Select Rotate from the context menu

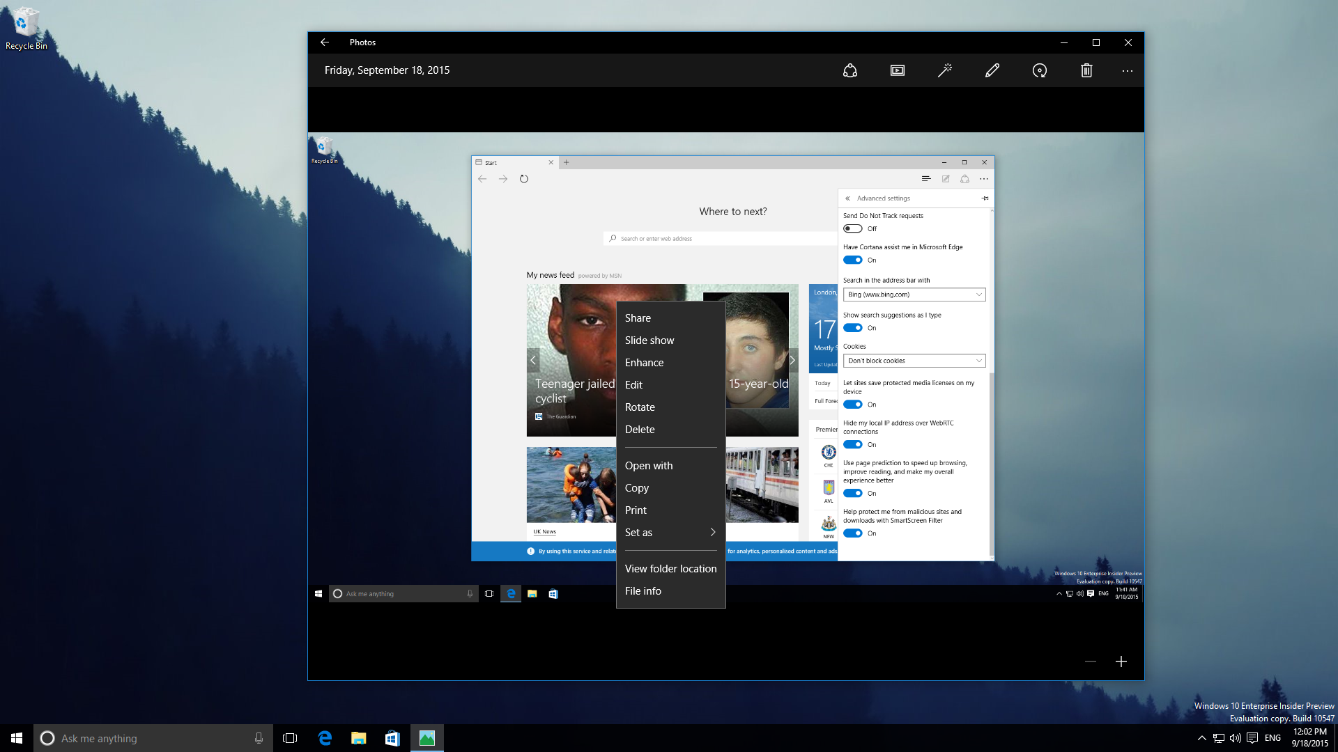pyautogui.click(x=670, y=407)
